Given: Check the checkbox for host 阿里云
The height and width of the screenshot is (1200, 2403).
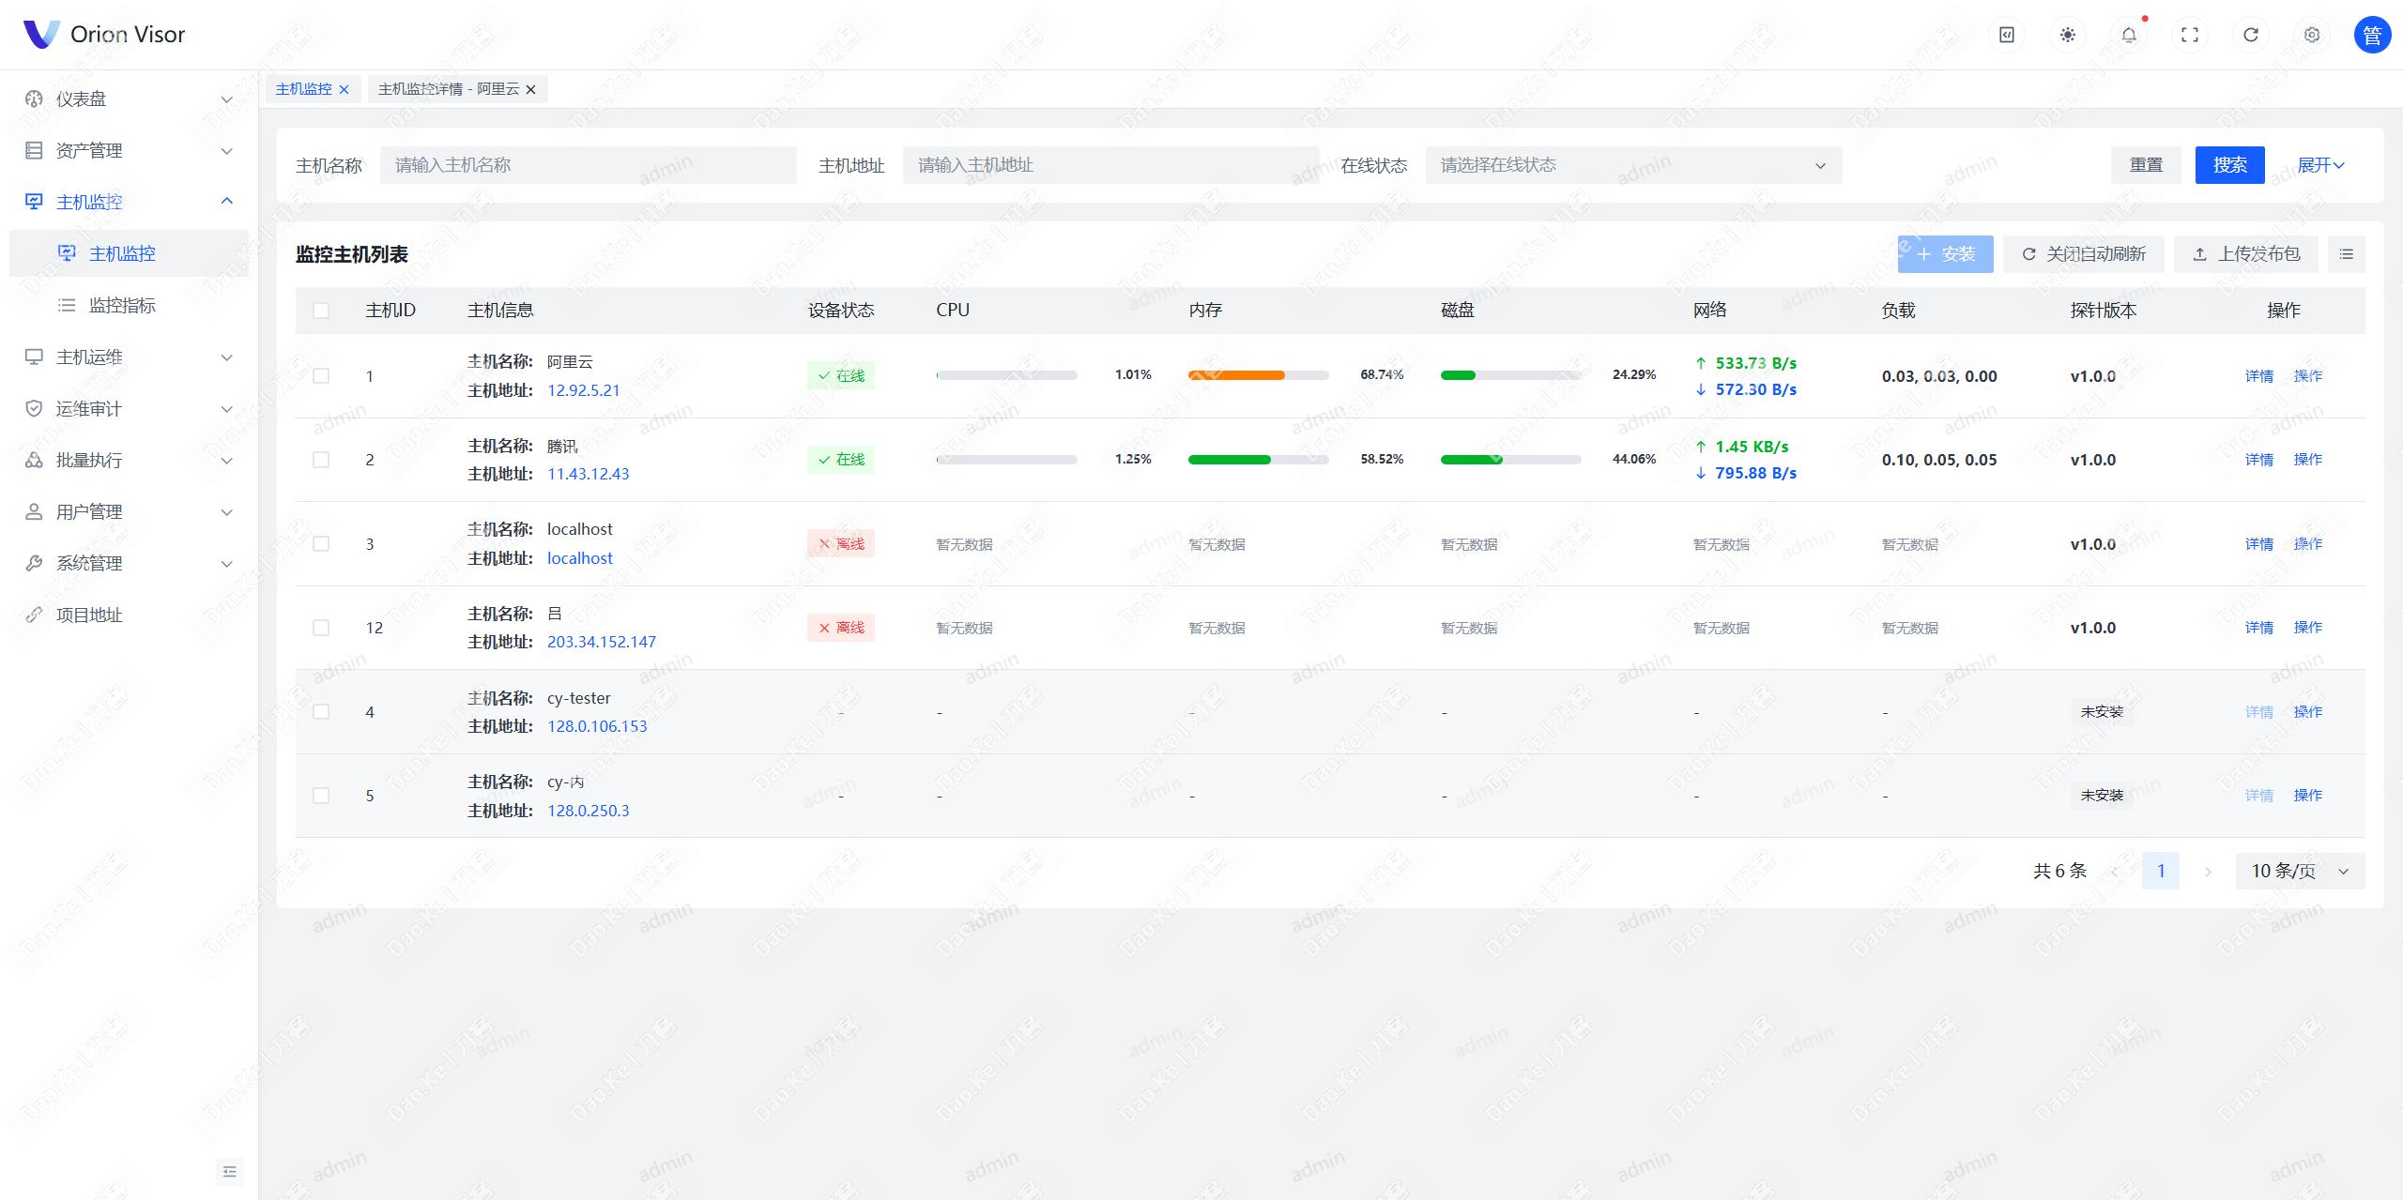Looking at the screenshot, I should pos(321,376).
